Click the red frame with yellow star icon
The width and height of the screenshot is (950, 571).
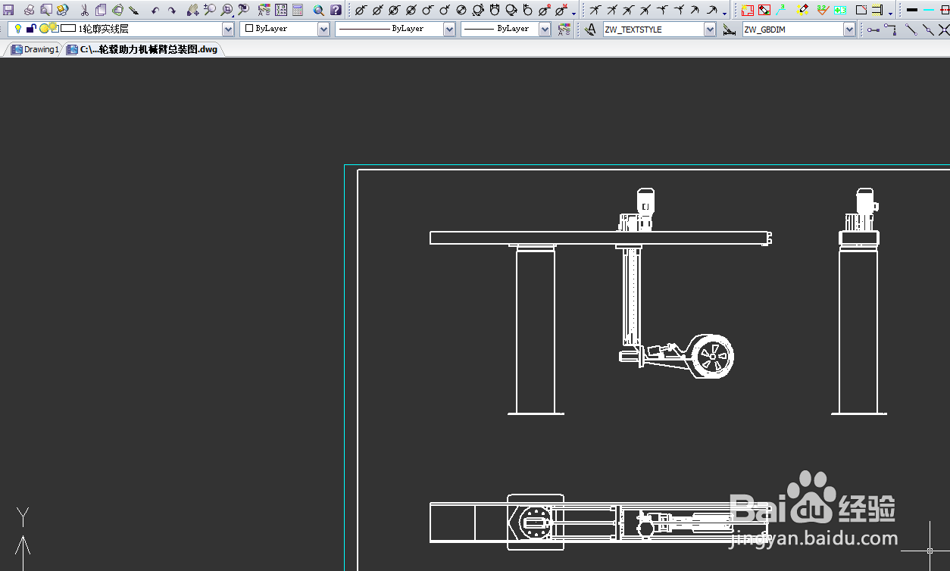(748, 10)
